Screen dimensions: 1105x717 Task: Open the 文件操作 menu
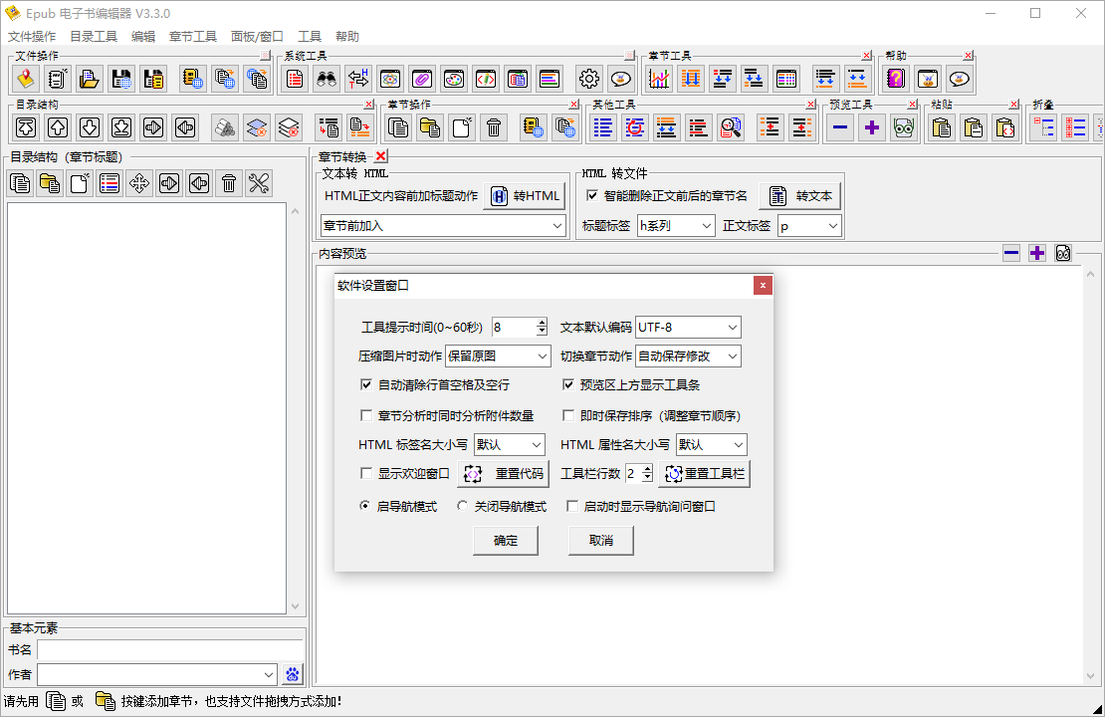tap(32, 36)
